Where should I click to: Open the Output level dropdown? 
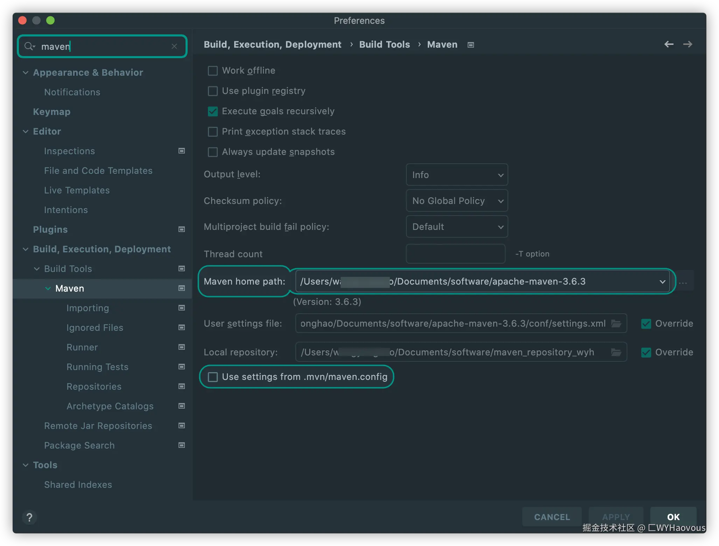click(x=456, y=175)
